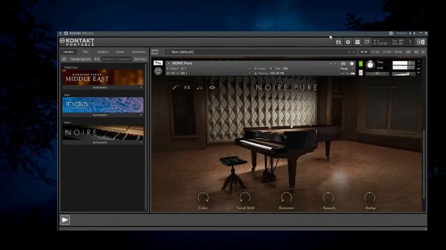Image resolution: width=446 pixels, height=250 pixels.
Task: Toggle the minimized view icon
Action: click(367, 42)
